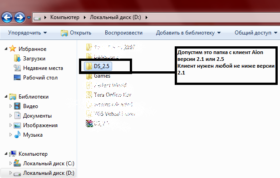Expand arrow before Компьютер in address bar
The height and width of the screenshot is (178, 280).
click(45, 17)
